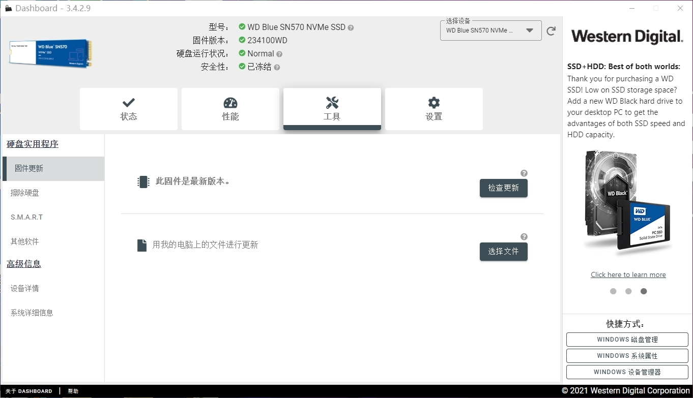Click help icon beside 已冻结 security status
Image resolution: width=693 pixels, height=398 pixels.
click(277, 67)
